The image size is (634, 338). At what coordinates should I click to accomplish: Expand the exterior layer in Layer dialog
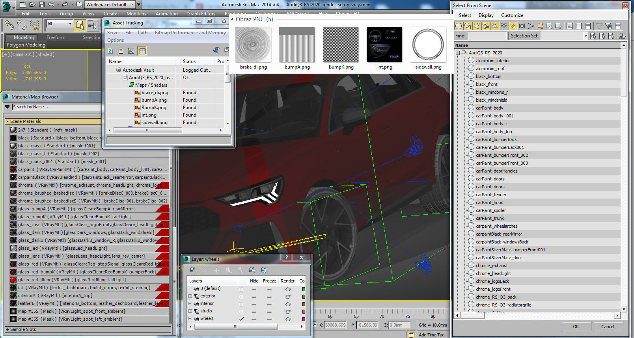coord(190,296)
